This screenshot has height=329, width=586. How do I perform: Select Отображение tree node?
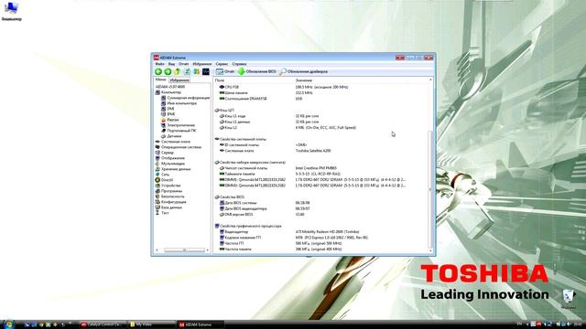(170, 158)
